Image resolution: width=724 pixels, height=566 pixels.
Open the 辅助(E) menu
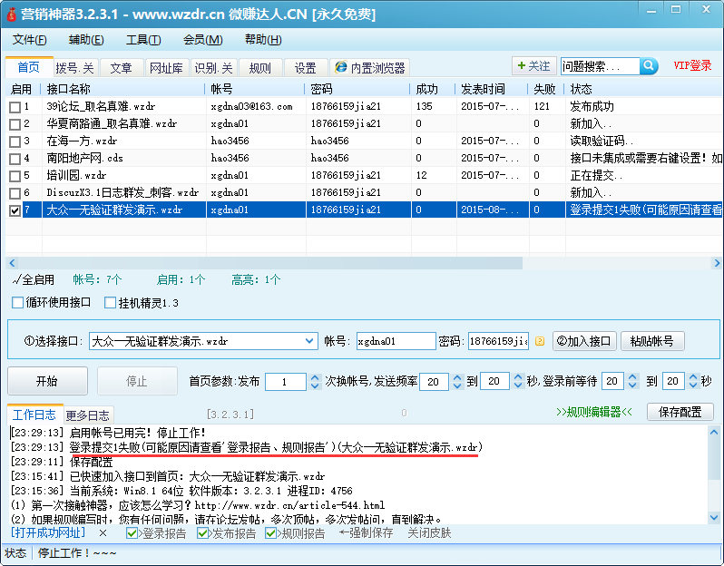pyautogui.click(x=86, y=40)
